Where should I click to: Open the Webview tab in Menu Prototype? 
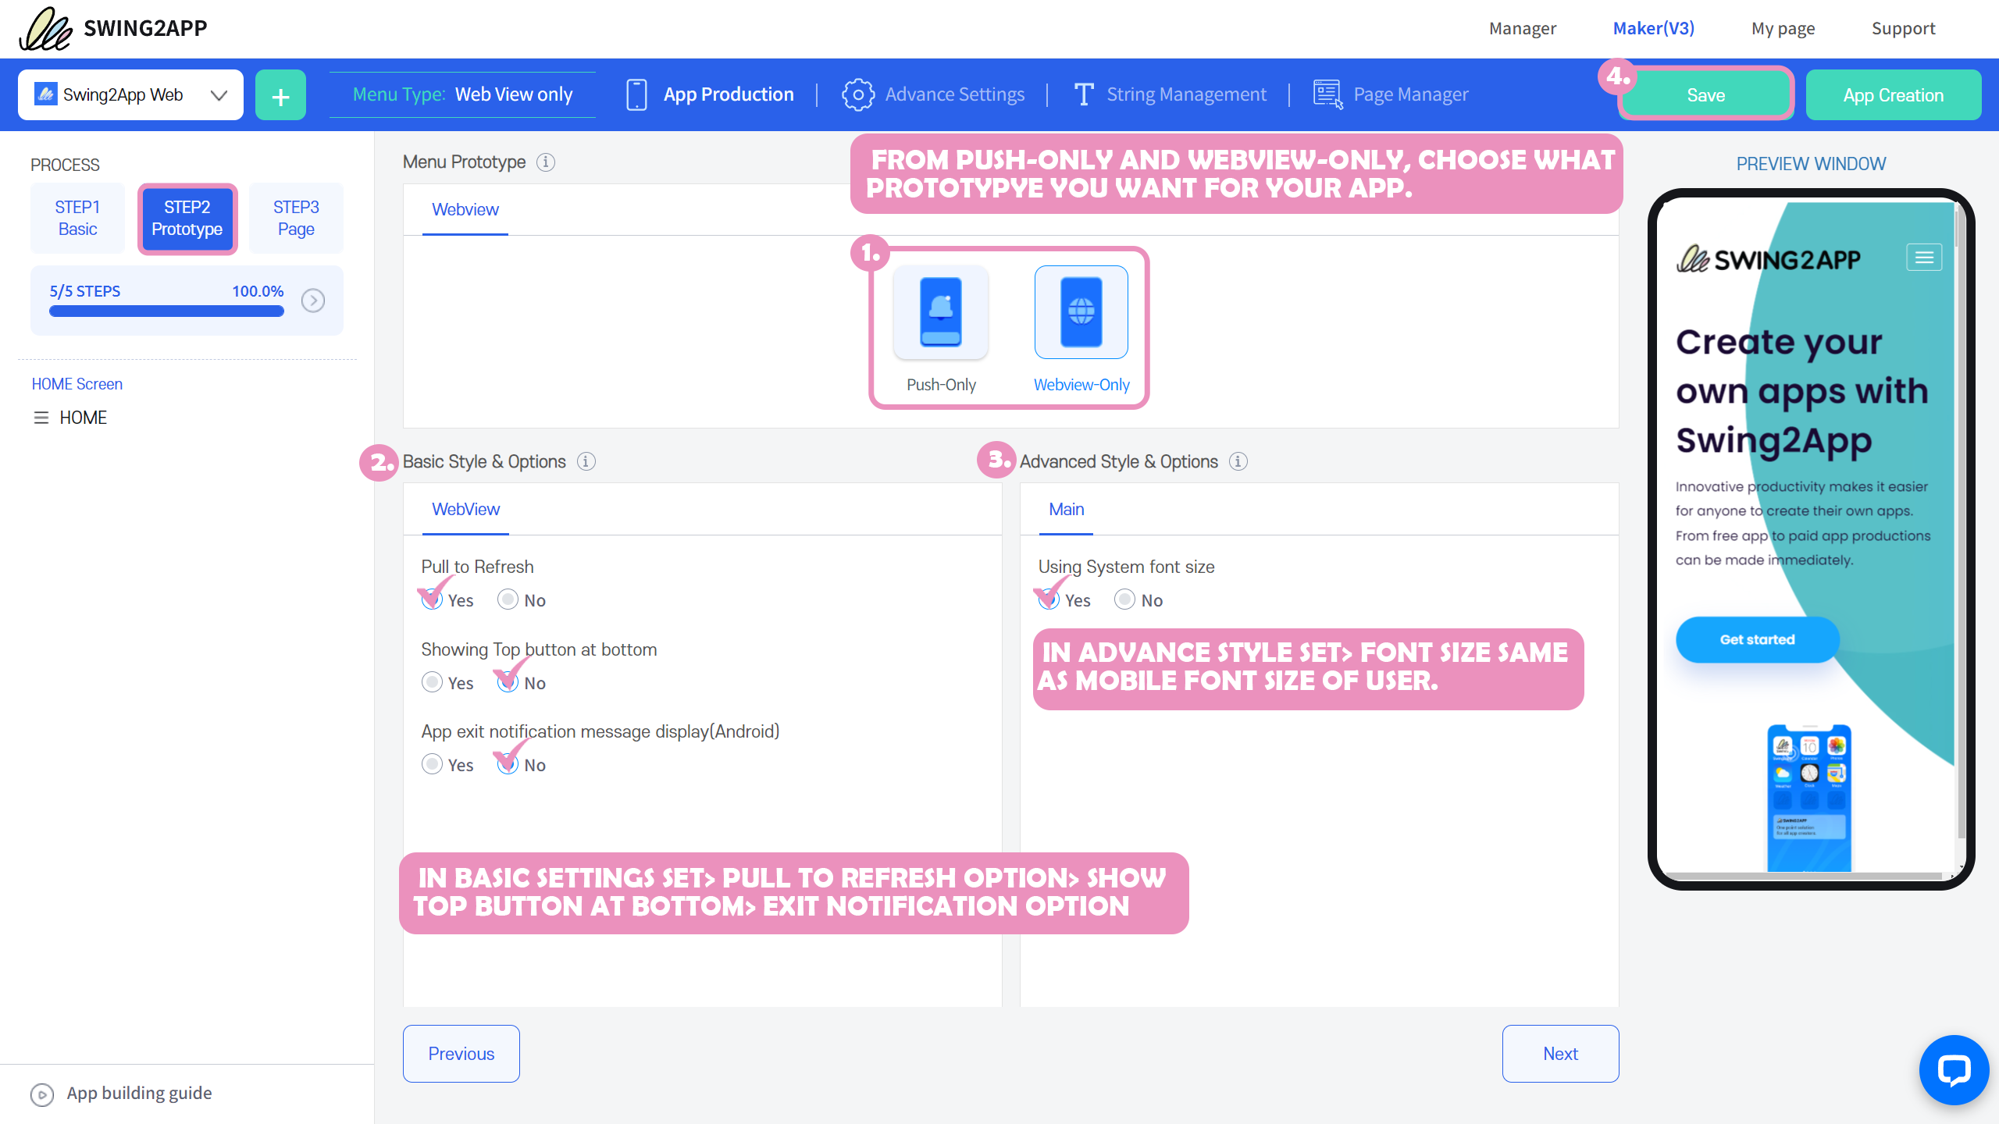[465, 209]
